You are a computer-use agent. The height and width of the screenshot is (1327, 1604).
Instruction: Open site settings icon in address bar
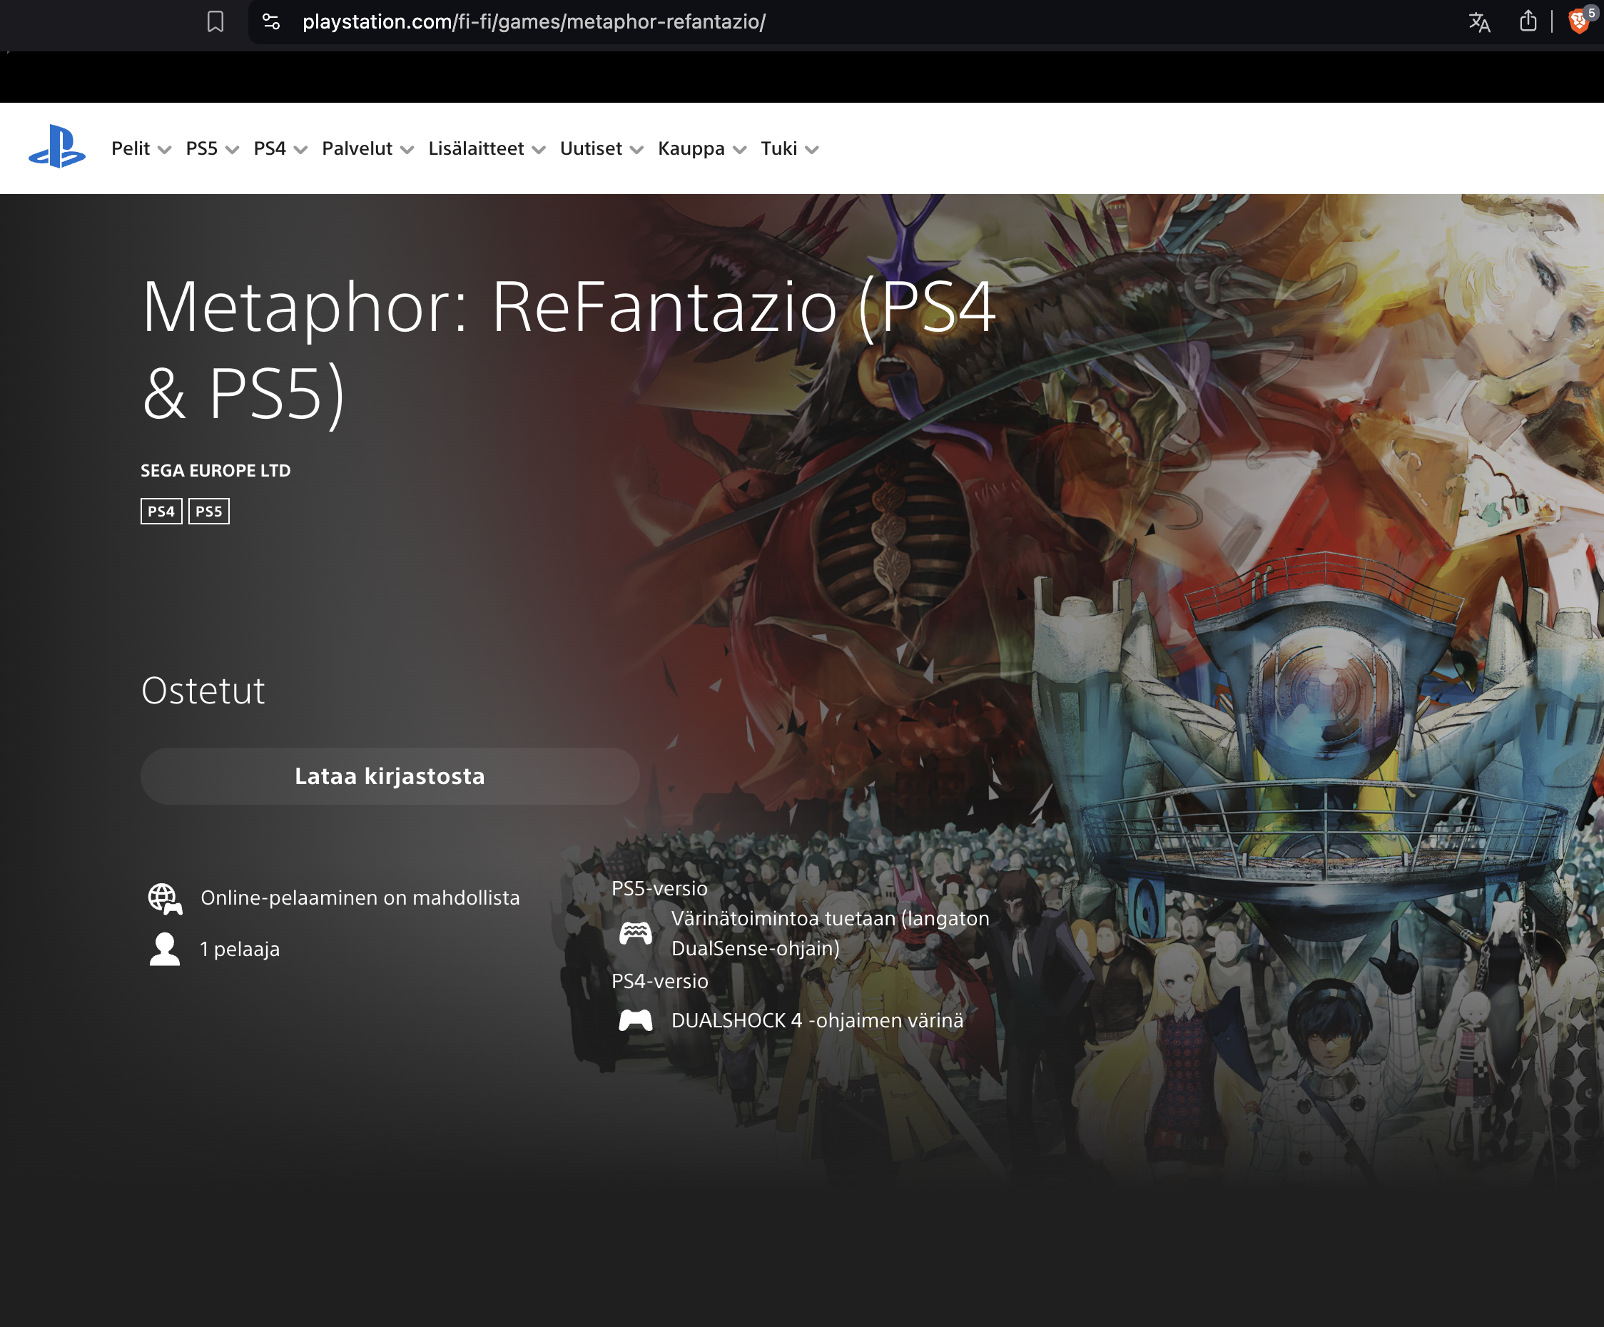tap(271, 21)
